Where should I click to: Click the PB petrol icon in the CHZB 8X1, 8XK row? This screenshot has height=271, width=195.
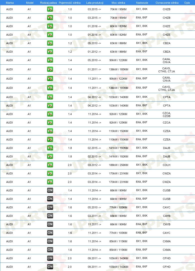[50, 9]
